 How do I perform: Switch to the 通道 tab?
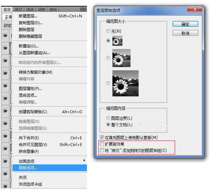click(30, 10)
